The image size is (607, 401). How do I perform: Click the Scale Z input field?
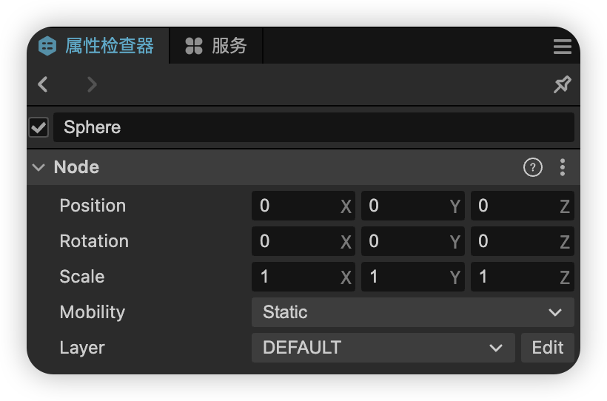[514, 277]
